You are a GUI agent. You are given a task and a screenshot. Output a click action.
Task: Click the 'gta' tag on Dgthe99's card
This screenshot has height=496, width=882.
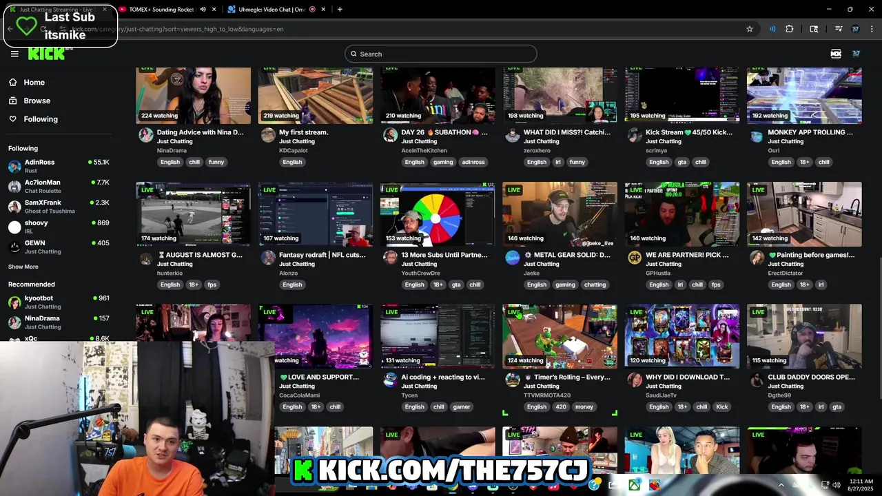837,406
